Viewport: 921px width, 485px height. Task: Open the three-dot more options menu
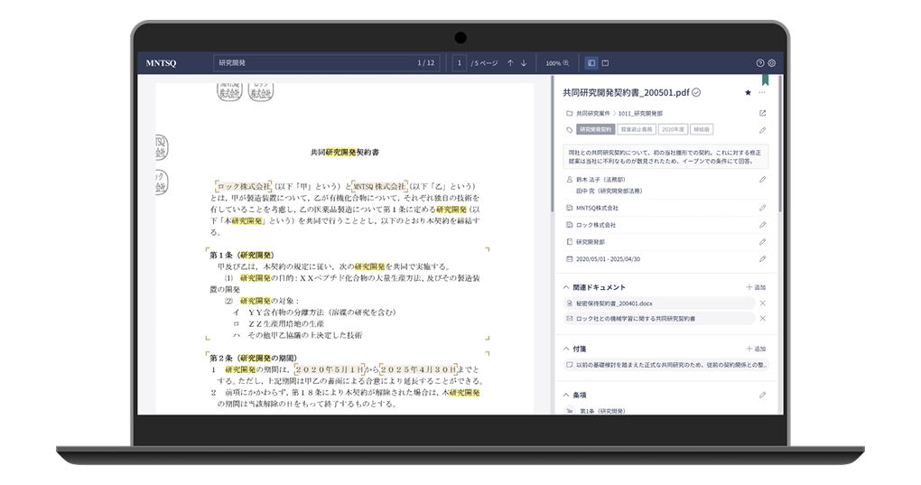[x=762, y=92]
